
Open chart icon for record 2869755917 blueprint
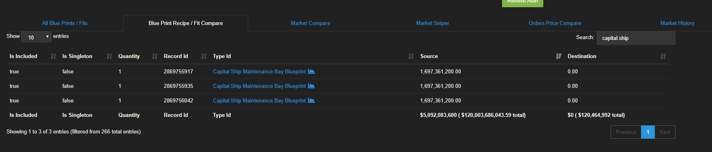point(311,71)
